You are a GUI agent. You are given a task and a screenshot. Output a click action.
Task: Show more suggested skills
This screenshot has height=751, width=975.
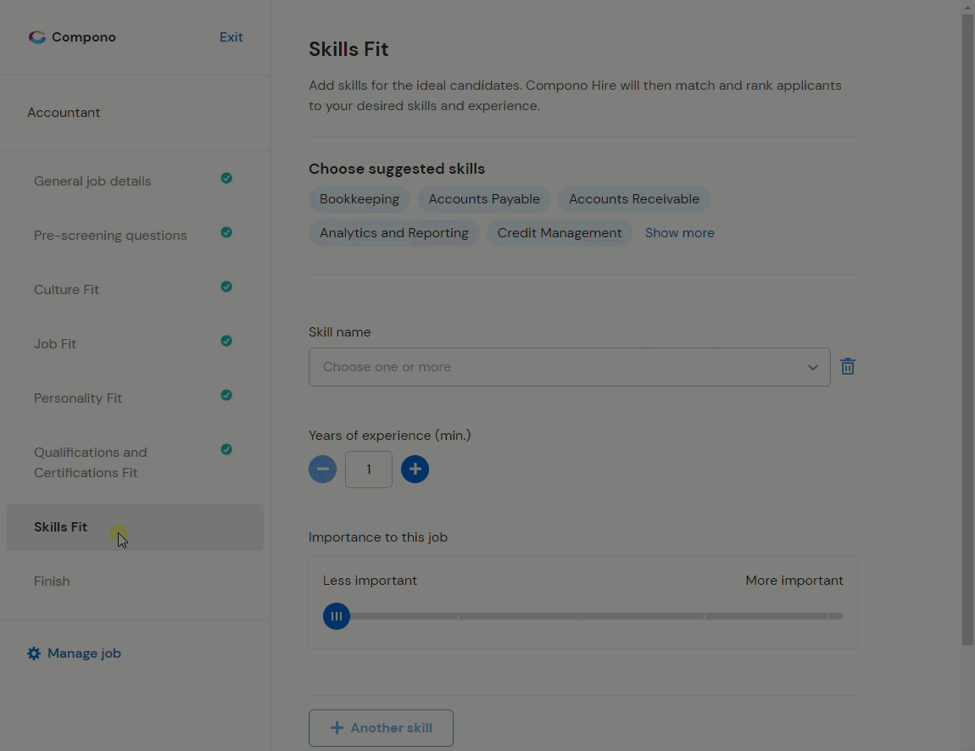(680, 233)
